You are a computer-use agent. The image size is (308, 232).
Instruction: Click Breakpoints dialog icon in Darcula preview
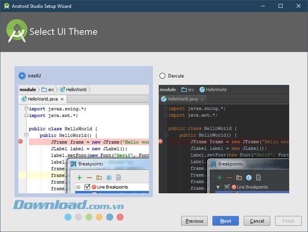[213, 164]
